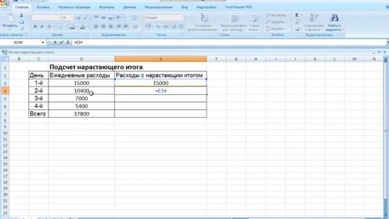Cancel formula entry with X icon

55,42
